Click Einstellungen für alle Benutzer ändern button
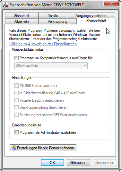The height and width of the screenshot is (171, 121). (43, 148)
